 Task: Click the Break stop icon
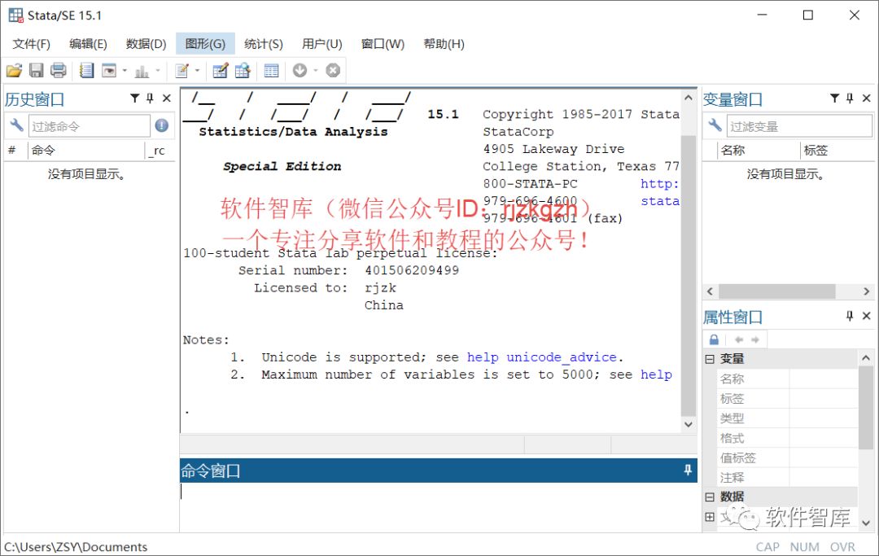tap(333, 70)
